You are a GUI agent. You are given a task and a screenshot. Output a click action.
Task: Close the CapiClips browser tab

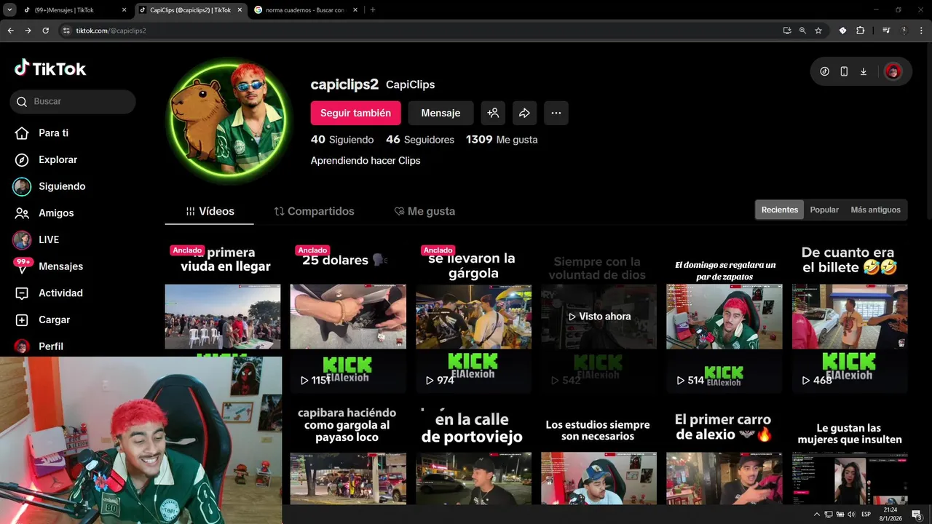pos(240,10)
